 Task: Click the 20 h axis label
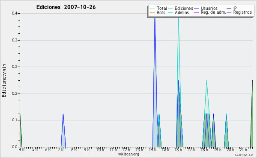[x=230, y=149]
